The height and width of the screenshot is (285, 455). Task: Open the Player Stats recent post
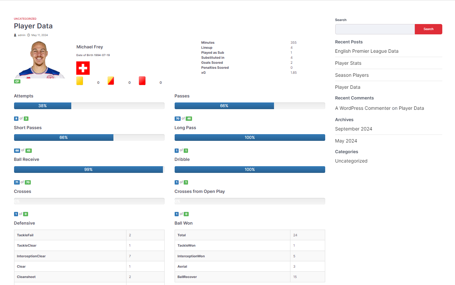(348, 63)
